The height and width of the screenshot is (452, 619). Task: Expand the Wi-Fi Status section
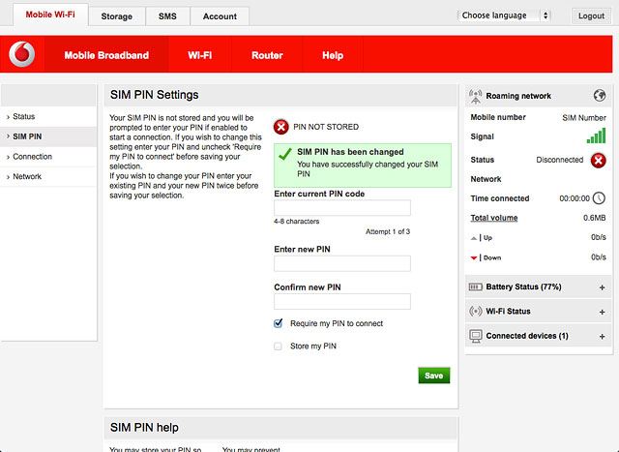[602, 312]
